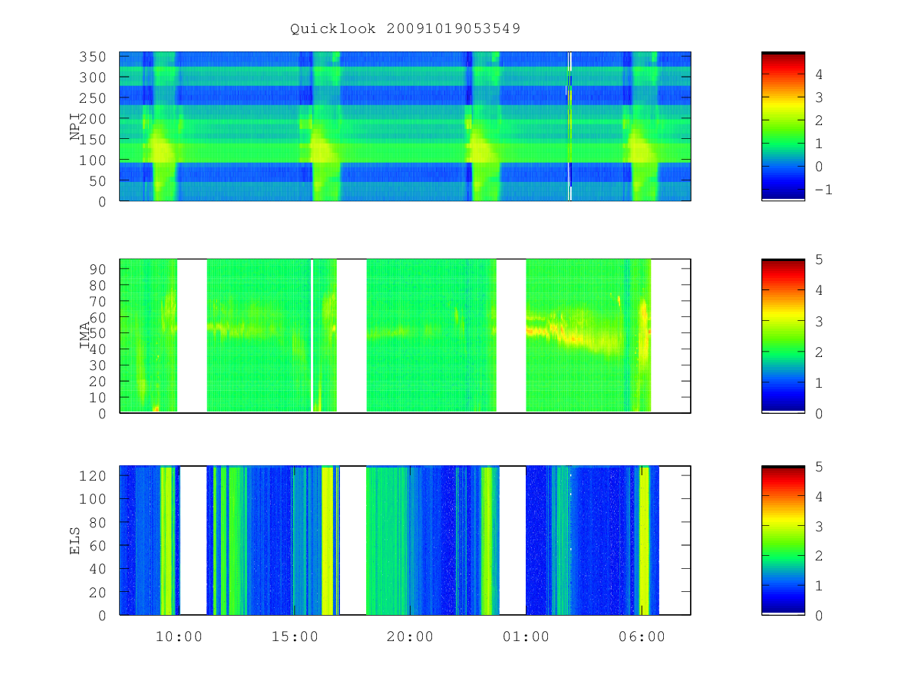The width and height of the screenshot is (921, 691).
Task: Click the 0 label on IMA colorbar
Action: 819,413
